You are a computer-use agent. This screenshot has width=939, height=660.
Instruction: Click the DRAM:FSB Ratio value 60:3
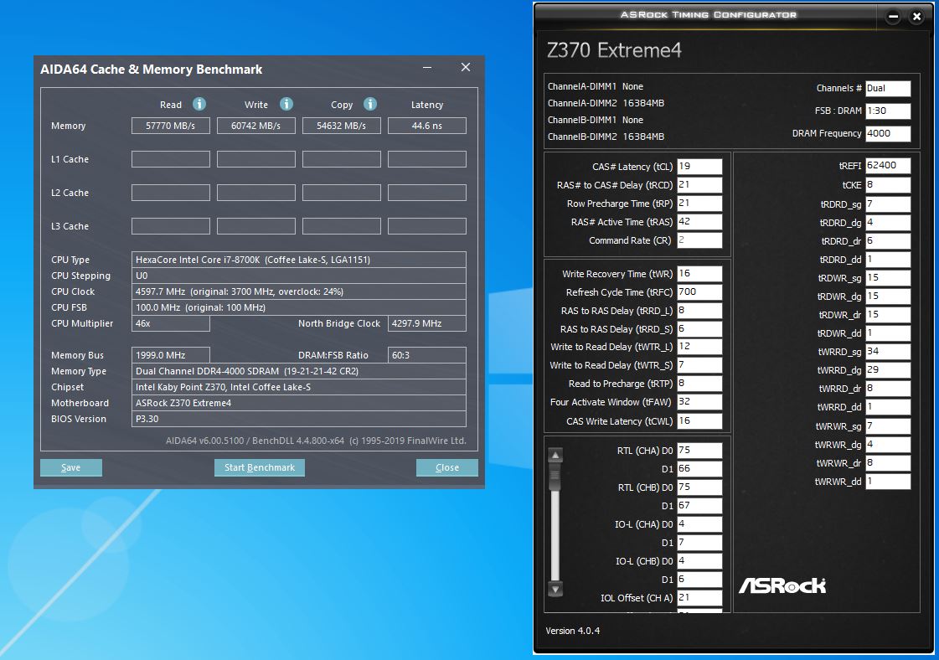click(x=427, y=355)
